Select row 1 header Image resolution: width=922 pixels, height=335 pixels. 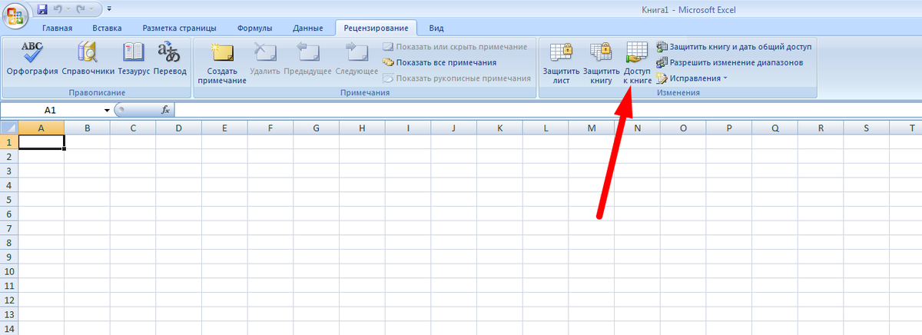pos(8,142)
